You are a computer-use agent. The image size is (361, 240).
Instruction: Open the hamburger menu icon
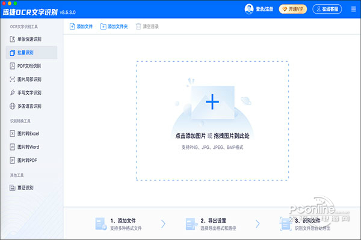point(353,9)
